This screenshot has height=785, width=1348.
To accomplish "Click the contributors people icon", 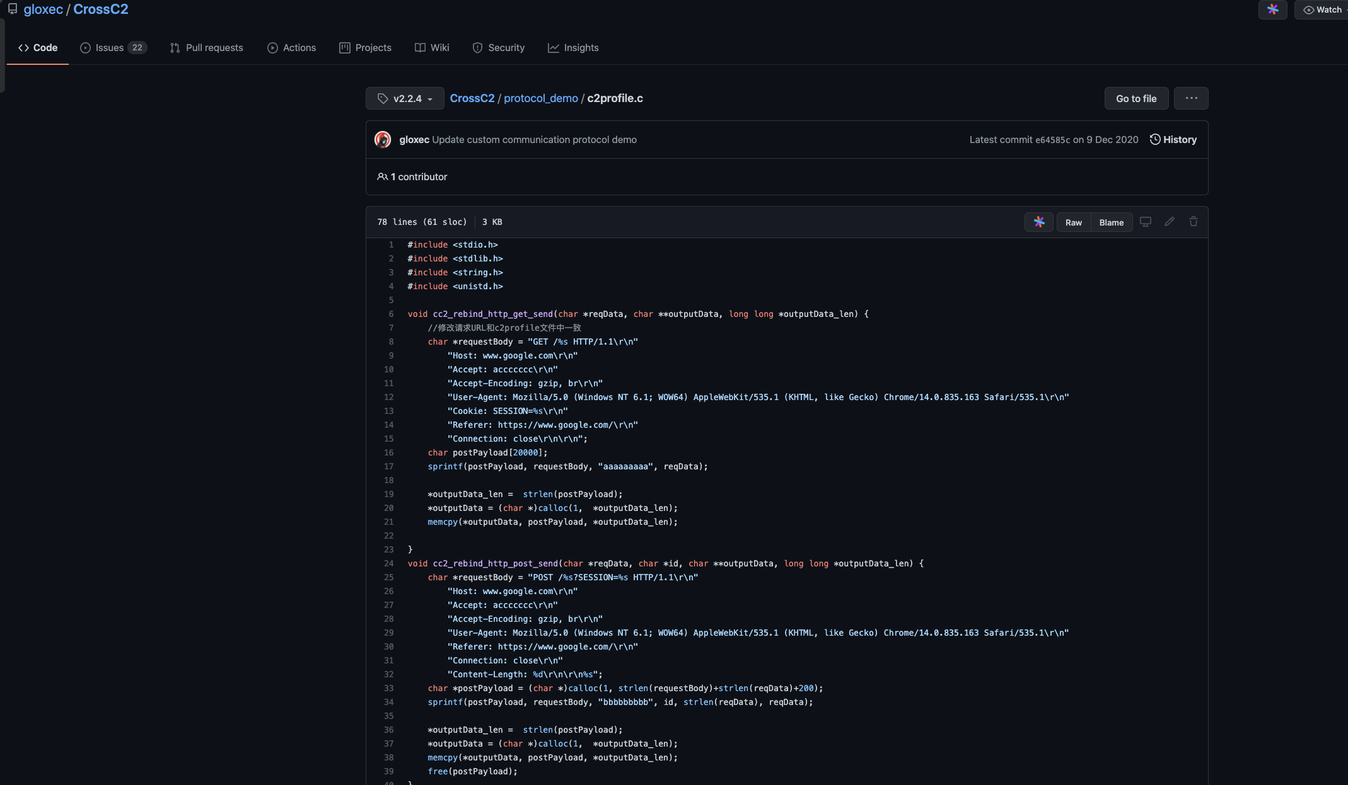I will click(383, 176).
